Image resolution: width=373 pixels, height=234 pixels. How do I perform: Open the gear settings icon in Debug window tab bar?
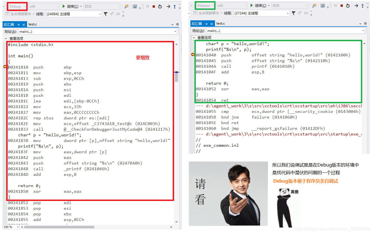coord(177,25)
